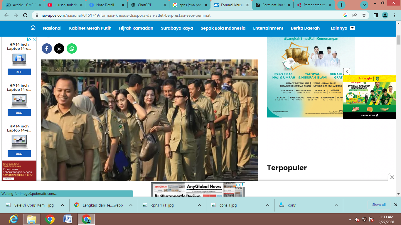Open Windows Explorer from the taskbar
The height and width of the screenshot is (225, 401).
(31, 219)
